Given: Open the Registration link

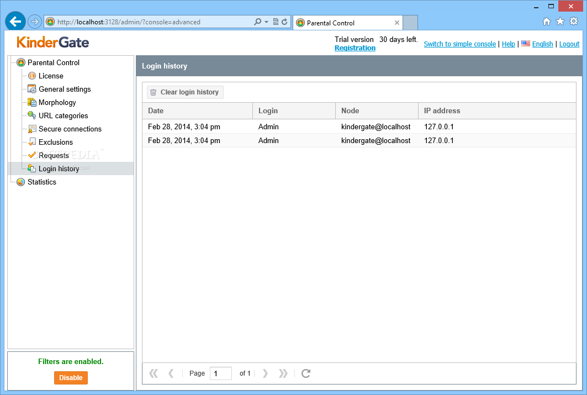Looking at the screenshot, I should (355, 48).
